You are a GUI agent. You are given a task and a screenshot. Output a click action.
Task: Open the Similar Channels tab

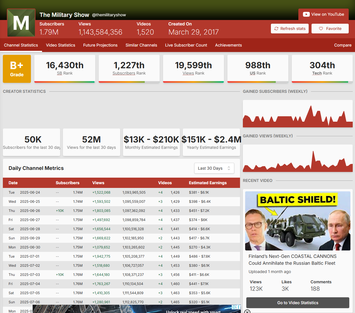point(141,45)
